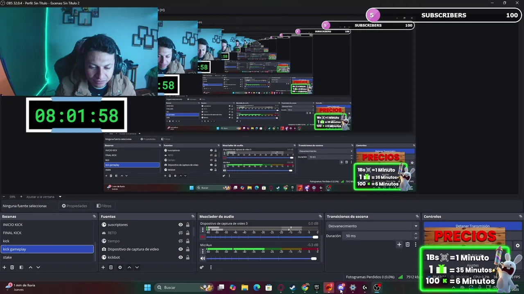Open the Propiedades button
This screenshot has width=524, height=294.
tap(75, 206)
